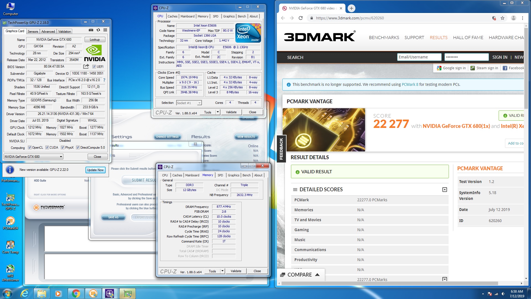Click the Windows Start button
The image size is (531, 299).
[7, 293]
